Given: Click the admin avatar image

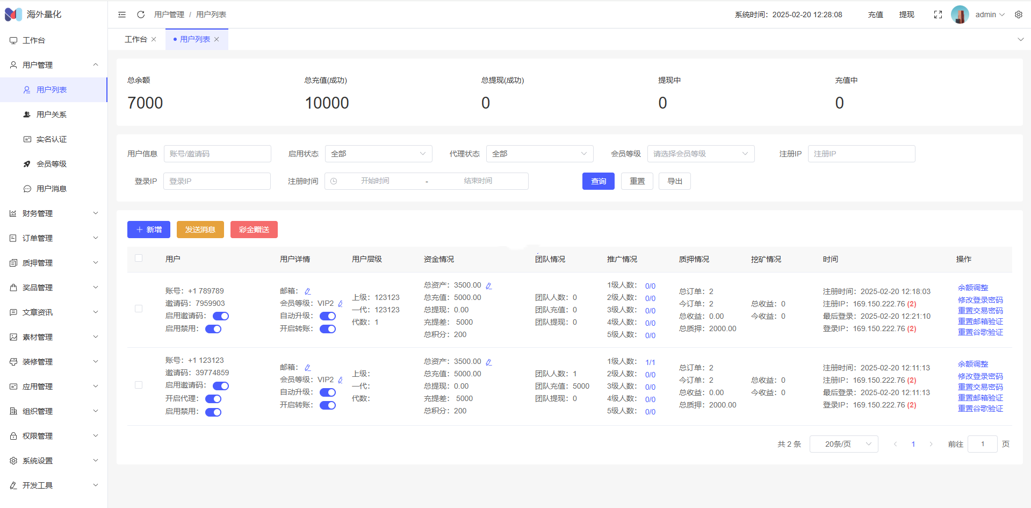Looking at the screenshot, I should [960, 15].
